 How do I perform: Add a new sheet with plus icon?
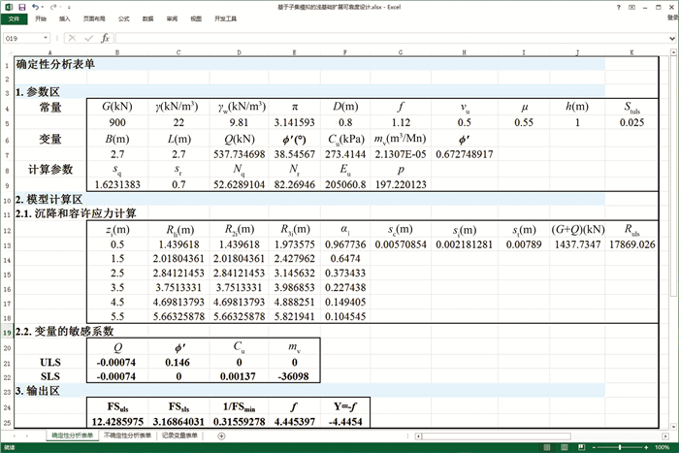click(221, 437)
